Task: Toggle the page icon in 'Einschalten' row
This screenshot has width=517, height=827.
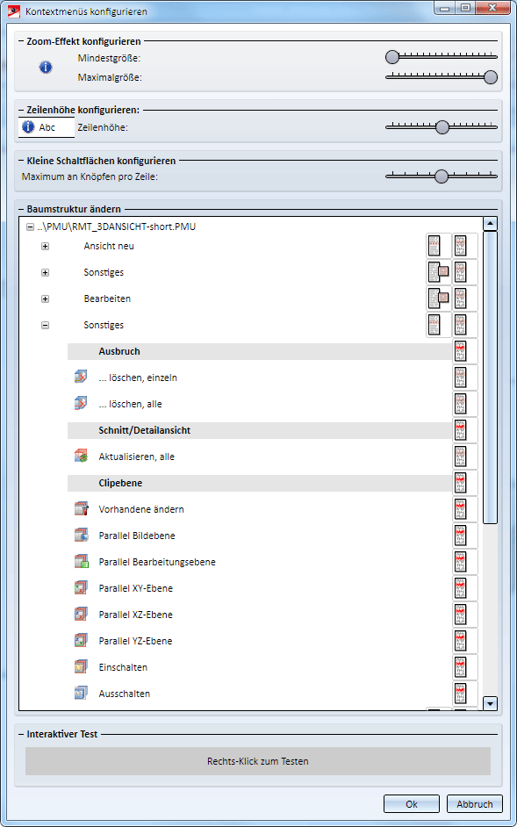Action: point(465,667)
